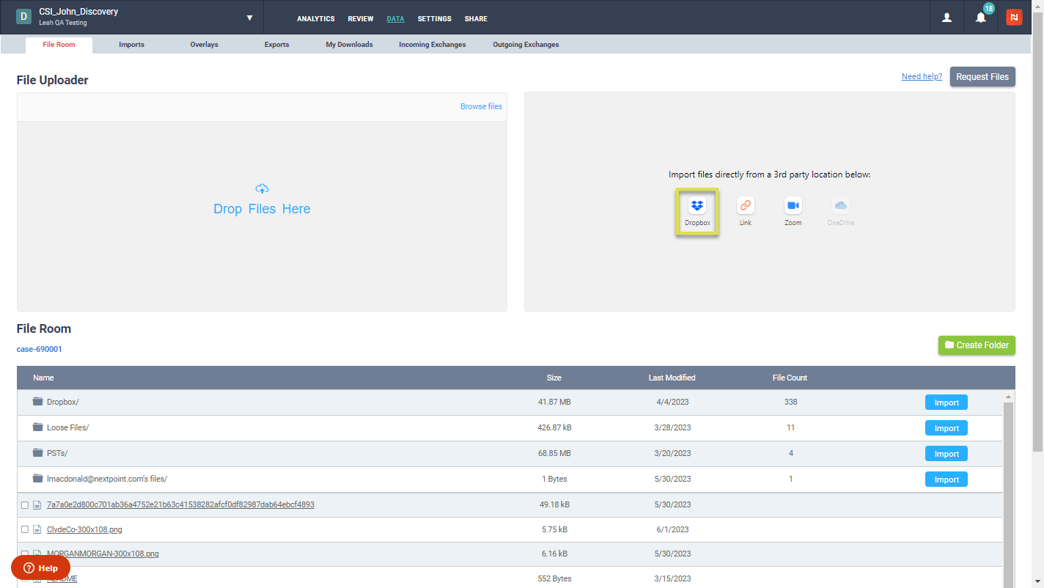The height and width of the screenshot is (588, 1044).
Task: Open the Need help? link
Action: (x=922, y=76)
